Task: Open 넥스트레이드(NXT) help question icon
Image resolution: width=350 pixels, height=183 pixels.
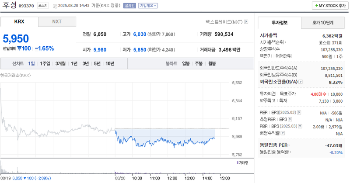Action: tap(246, 22)
